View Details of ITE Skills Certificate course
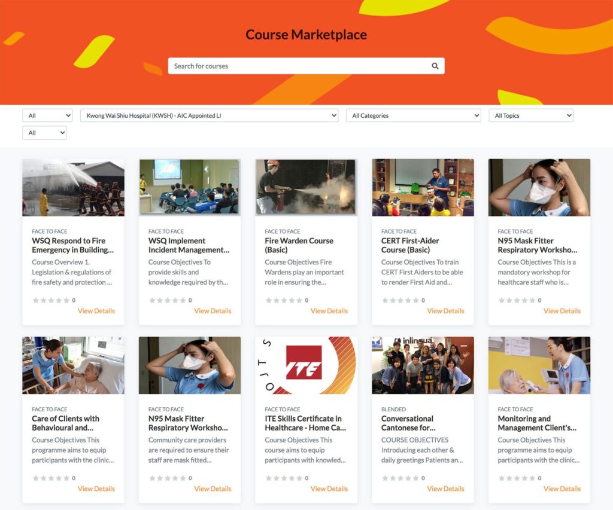Viewport: 613px width, 510px height. [x=329, y=488]
